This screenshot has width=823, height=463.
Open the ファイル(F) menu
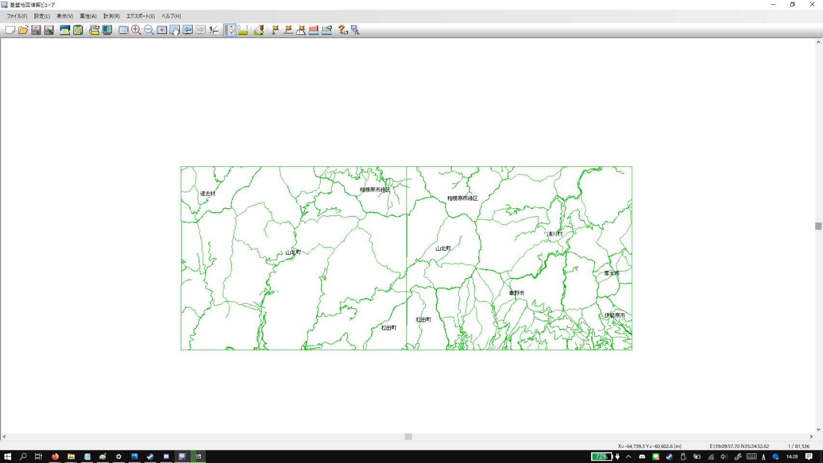(17, 16)
